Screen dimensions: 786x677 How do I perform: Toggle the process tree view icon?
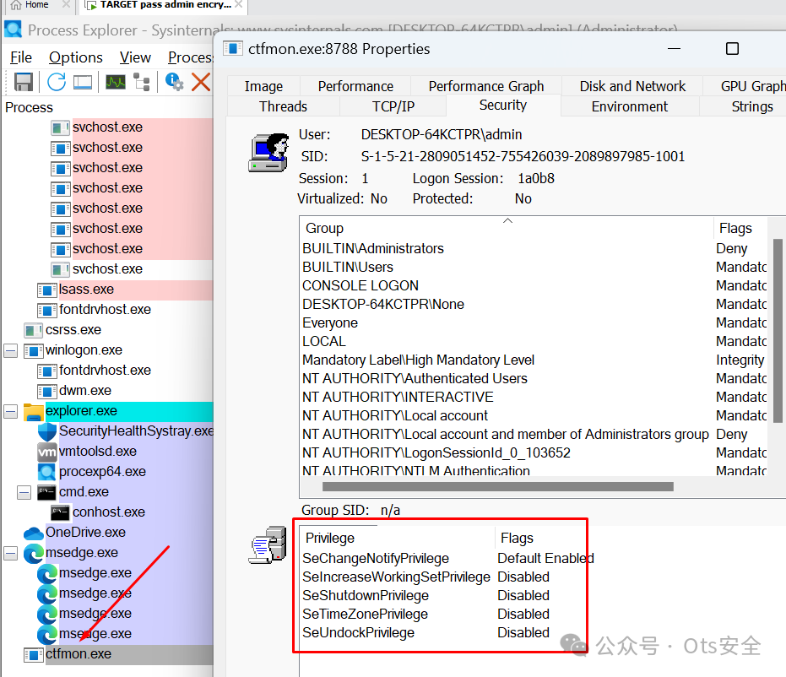[142, 82]
